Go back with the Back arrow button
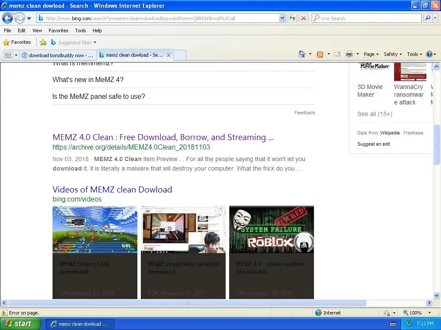The image size is (441, 330). (8, 18)
